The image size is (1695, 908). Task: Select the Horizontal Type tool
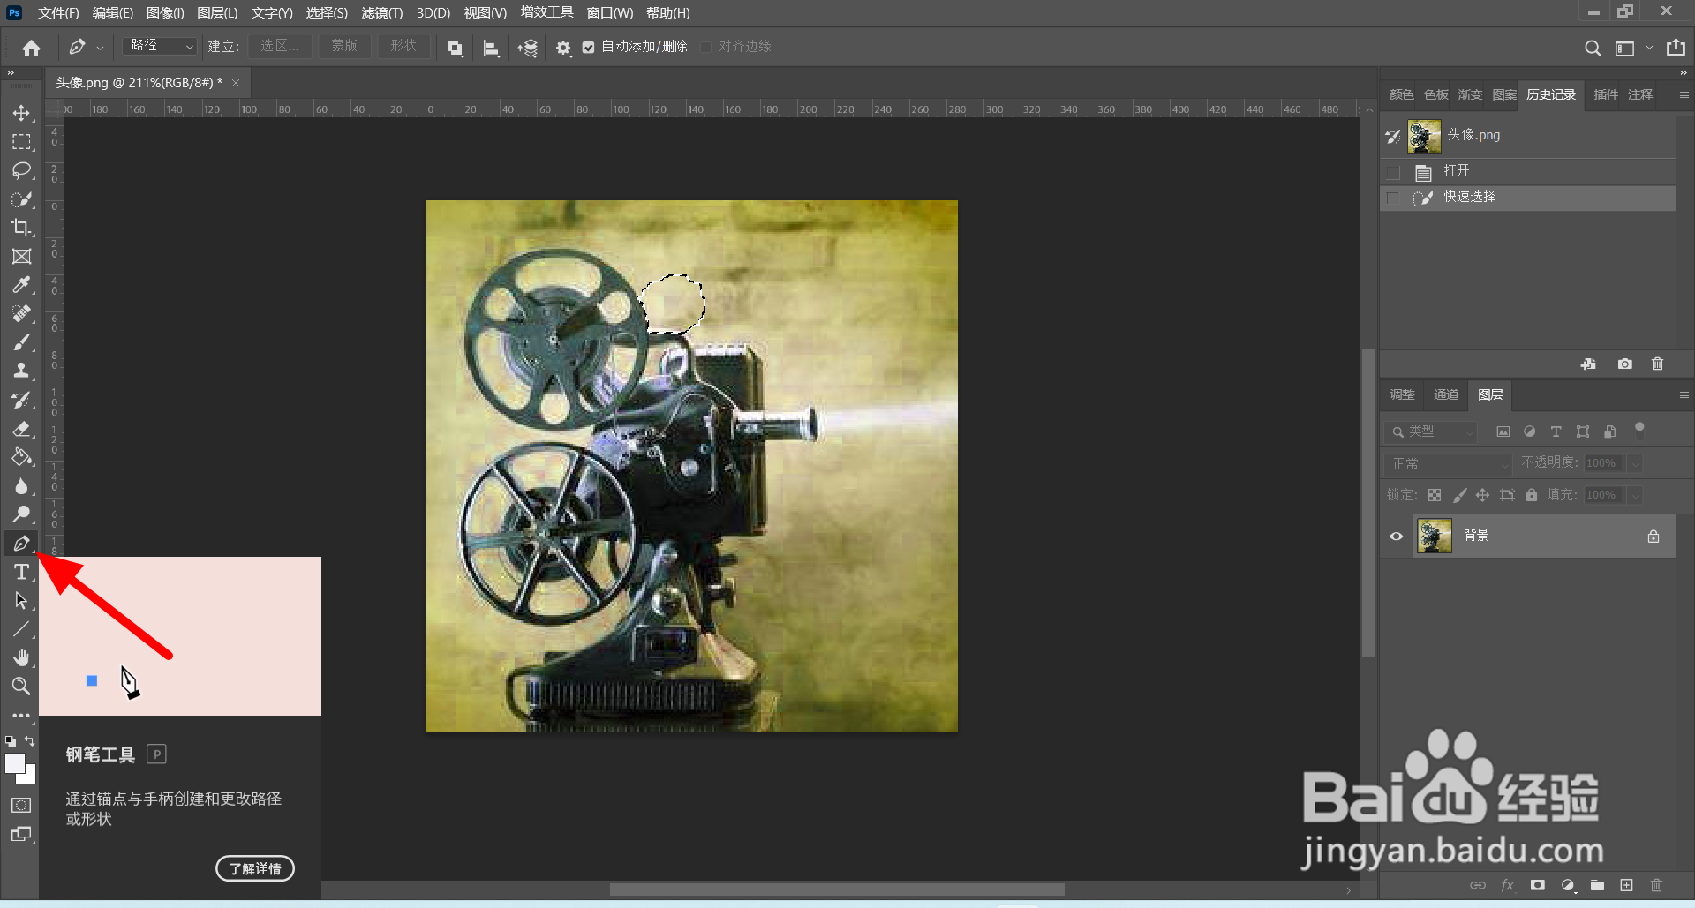click(x=21, y=572)
